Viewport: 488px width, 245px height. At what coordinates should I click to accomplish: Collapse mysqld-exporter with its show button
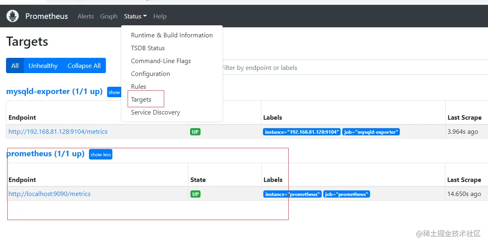[114, 92]
